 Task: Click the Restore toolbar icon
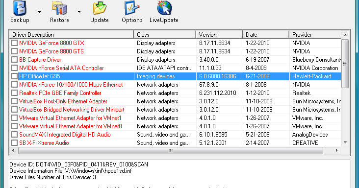tap(59, 8)
